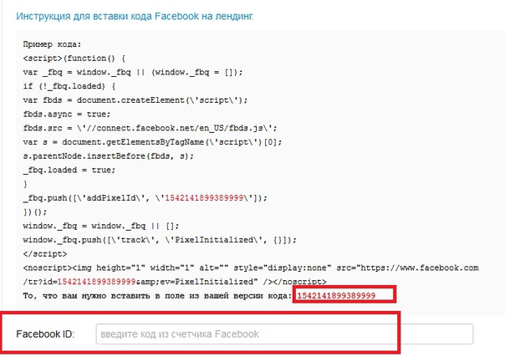
Task: Click the connect.facebook.net fbds.js source line
Action: 150,128
